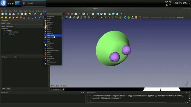Open the Measure menu
The image size is (191, 107).
coord(31,11)
